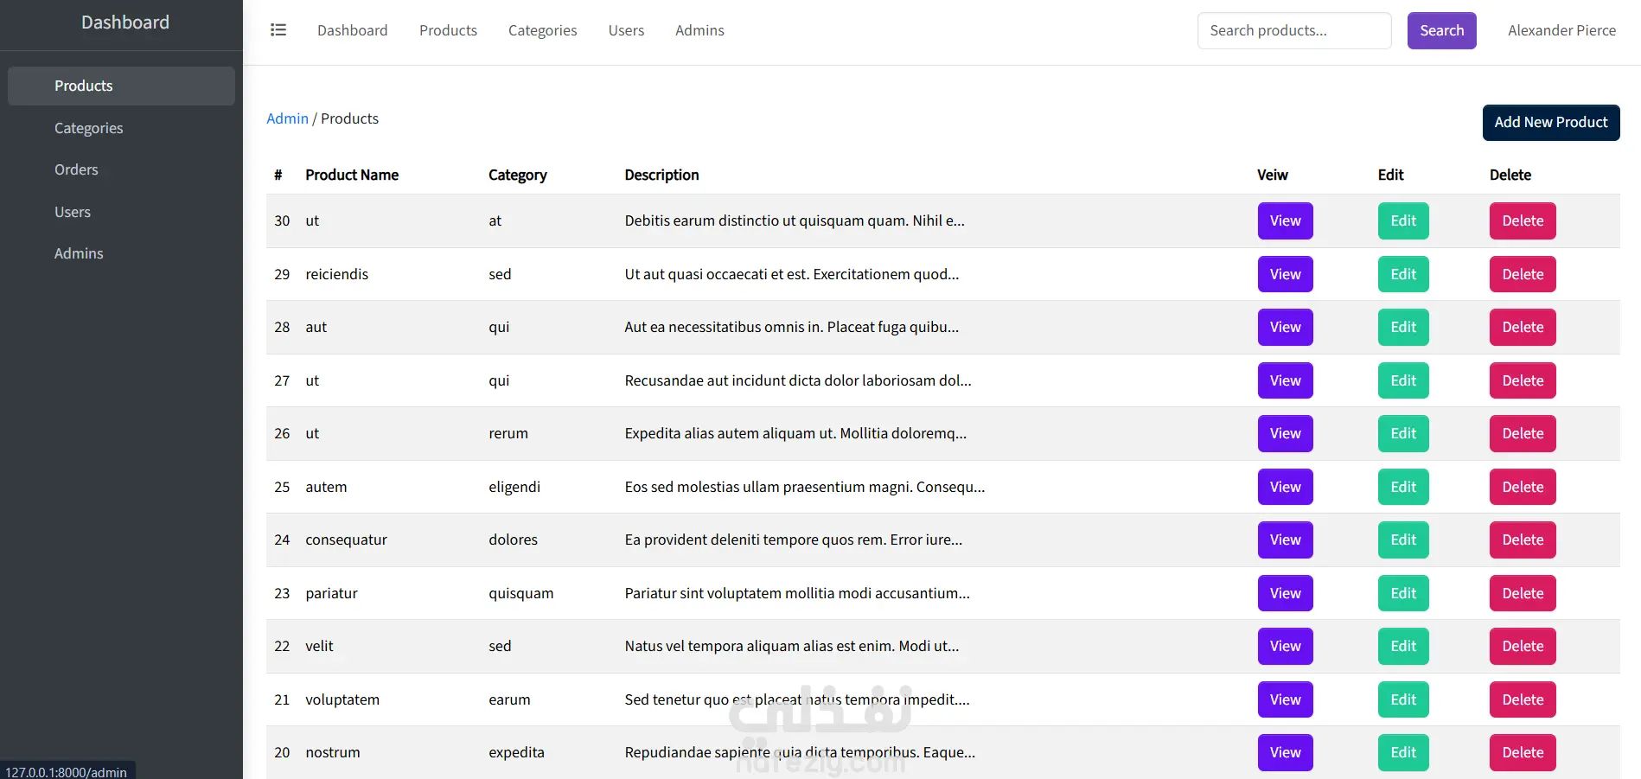The image size is (1641, 779).
Task: Select the 'quisquam' category cell
Action: pyautogui.click(x=520, y=593)
